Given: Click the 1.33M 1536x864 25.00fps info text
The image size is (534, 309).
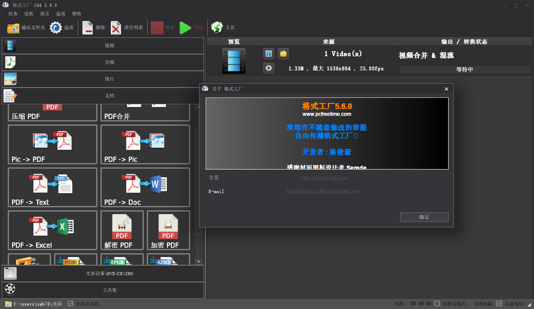Looking at the screenshot, I should point(336,69).
